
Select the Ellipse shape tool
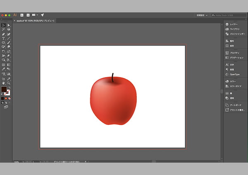3,43
